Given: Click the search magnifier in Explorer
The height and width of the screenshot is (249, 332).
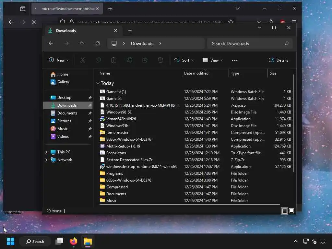Looking at the screenshot, I should click(x=287, y=43).
